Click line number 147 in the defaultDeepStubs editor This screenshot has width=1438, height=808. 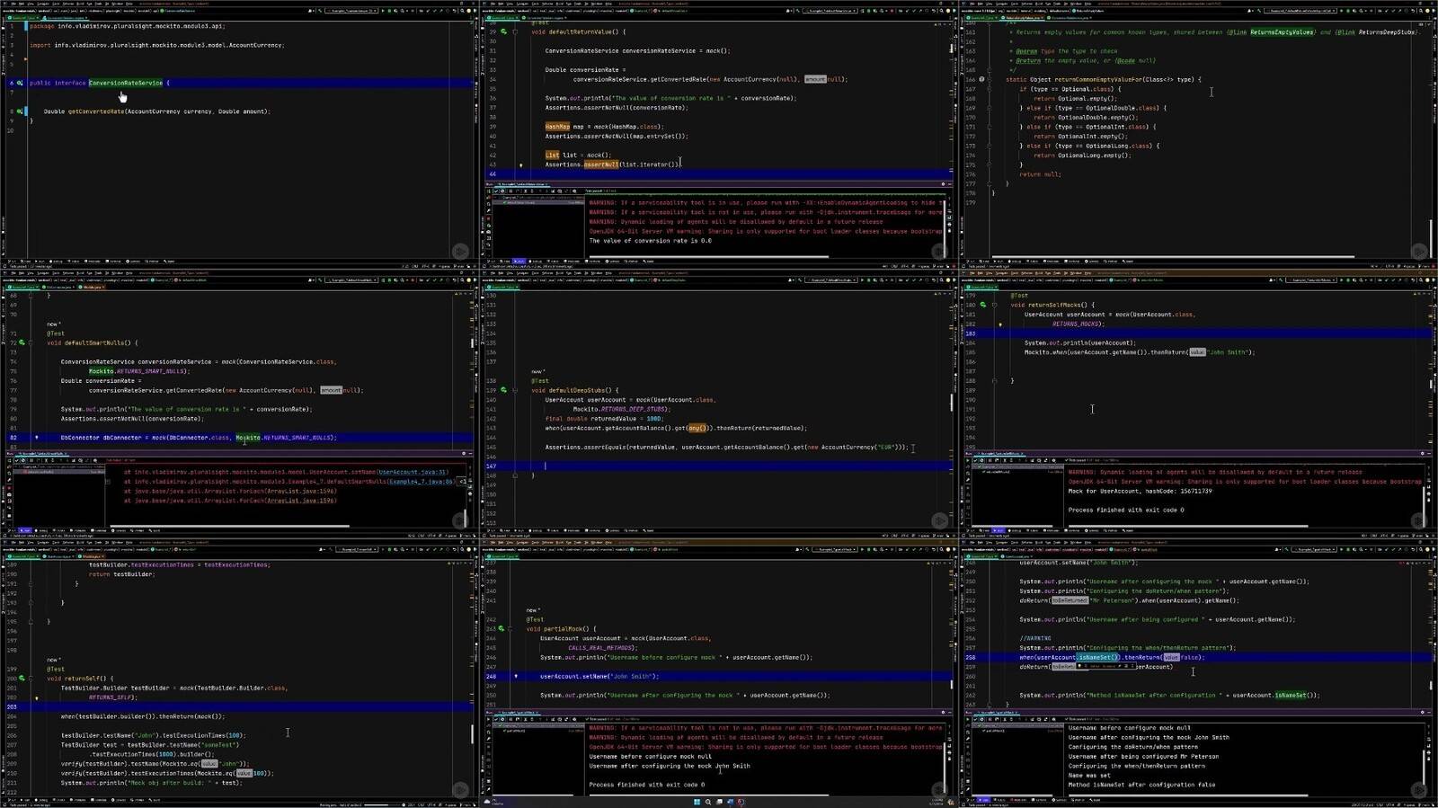(x=491, y=466)
